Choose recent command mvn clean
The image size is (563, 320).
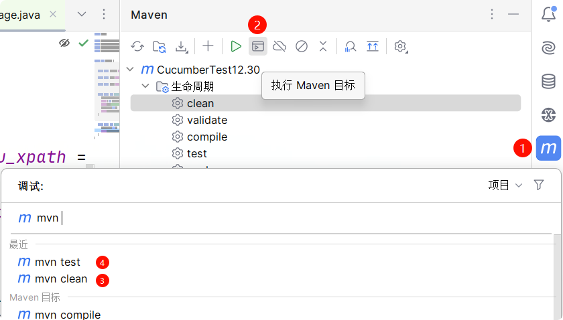point(52,279)
